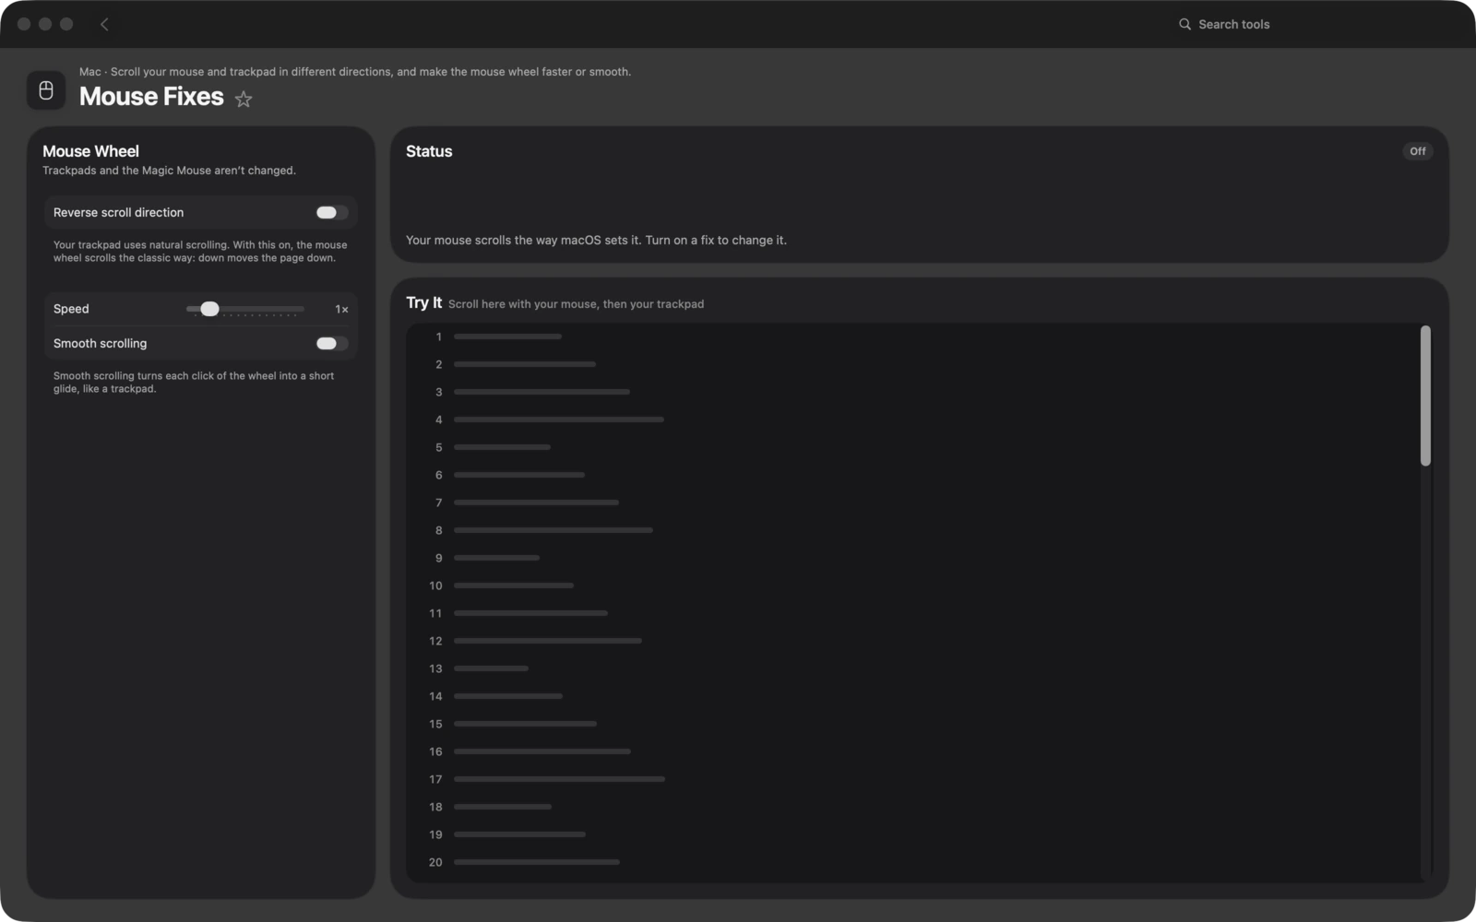Click the 1× speed value

pos(341,310)
